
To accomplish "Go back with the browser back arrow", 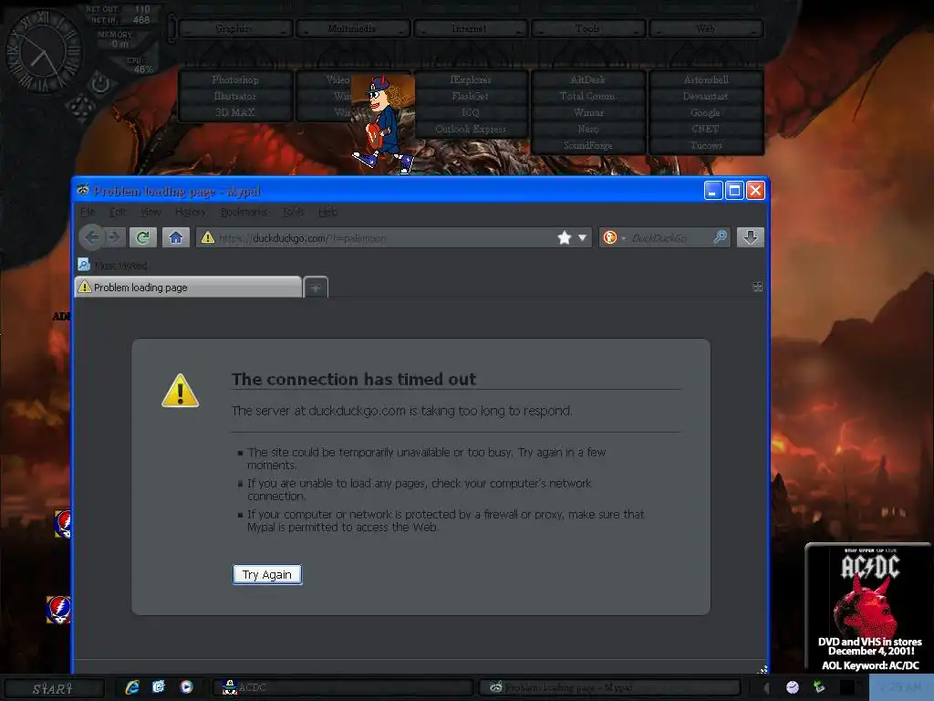I will pos(92,237).
